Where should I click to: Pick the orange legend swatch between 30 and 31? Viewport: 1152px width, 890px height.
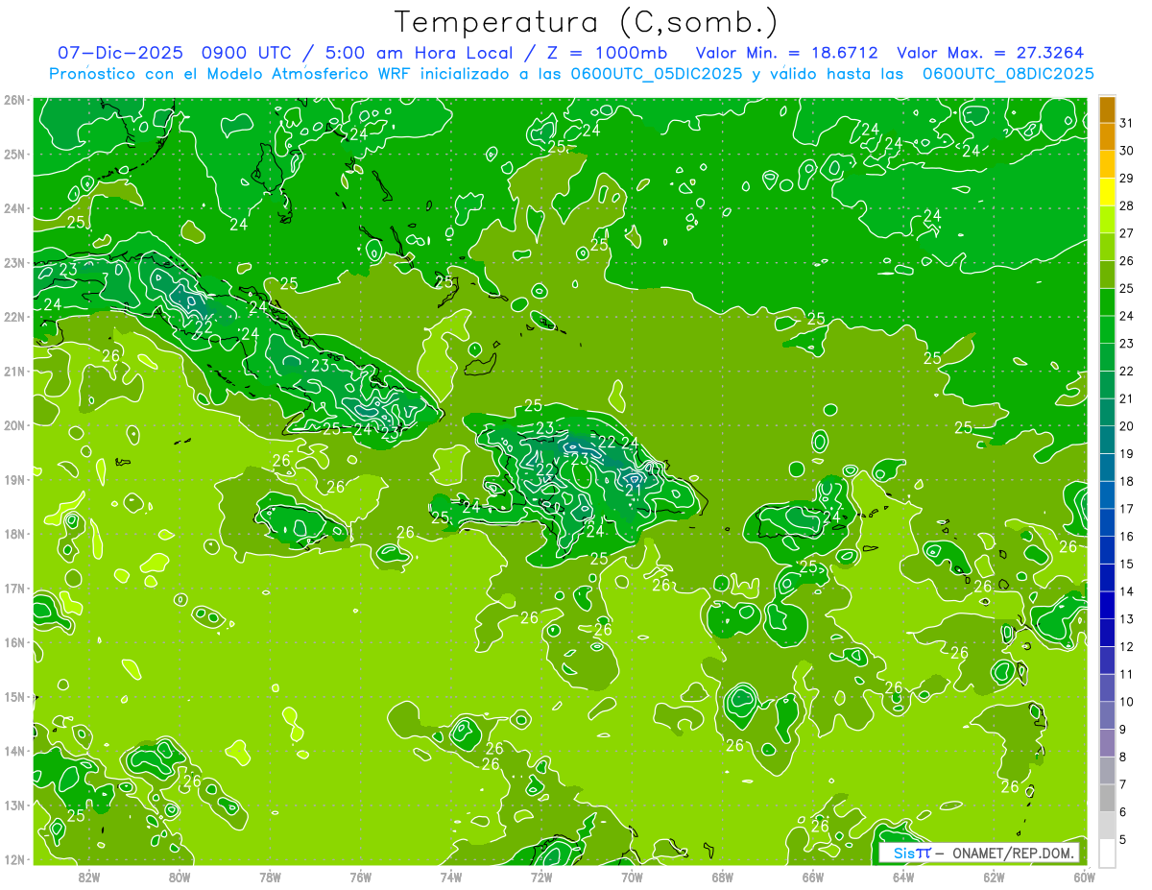(1107, 137)
